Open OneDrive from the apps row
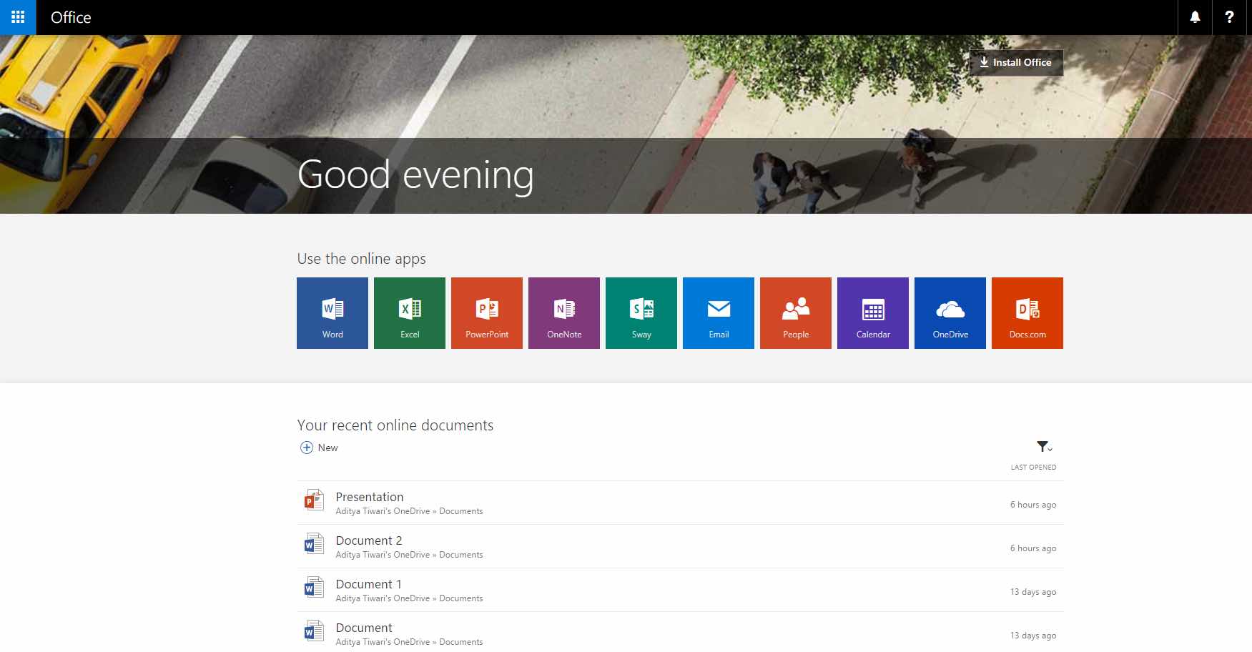This screenshot has width=1252, height=652. click(950, 312)
